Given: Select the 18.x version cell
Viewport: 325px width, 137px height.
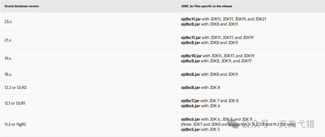Looking at the screenshot, I should tap(8, 74).
